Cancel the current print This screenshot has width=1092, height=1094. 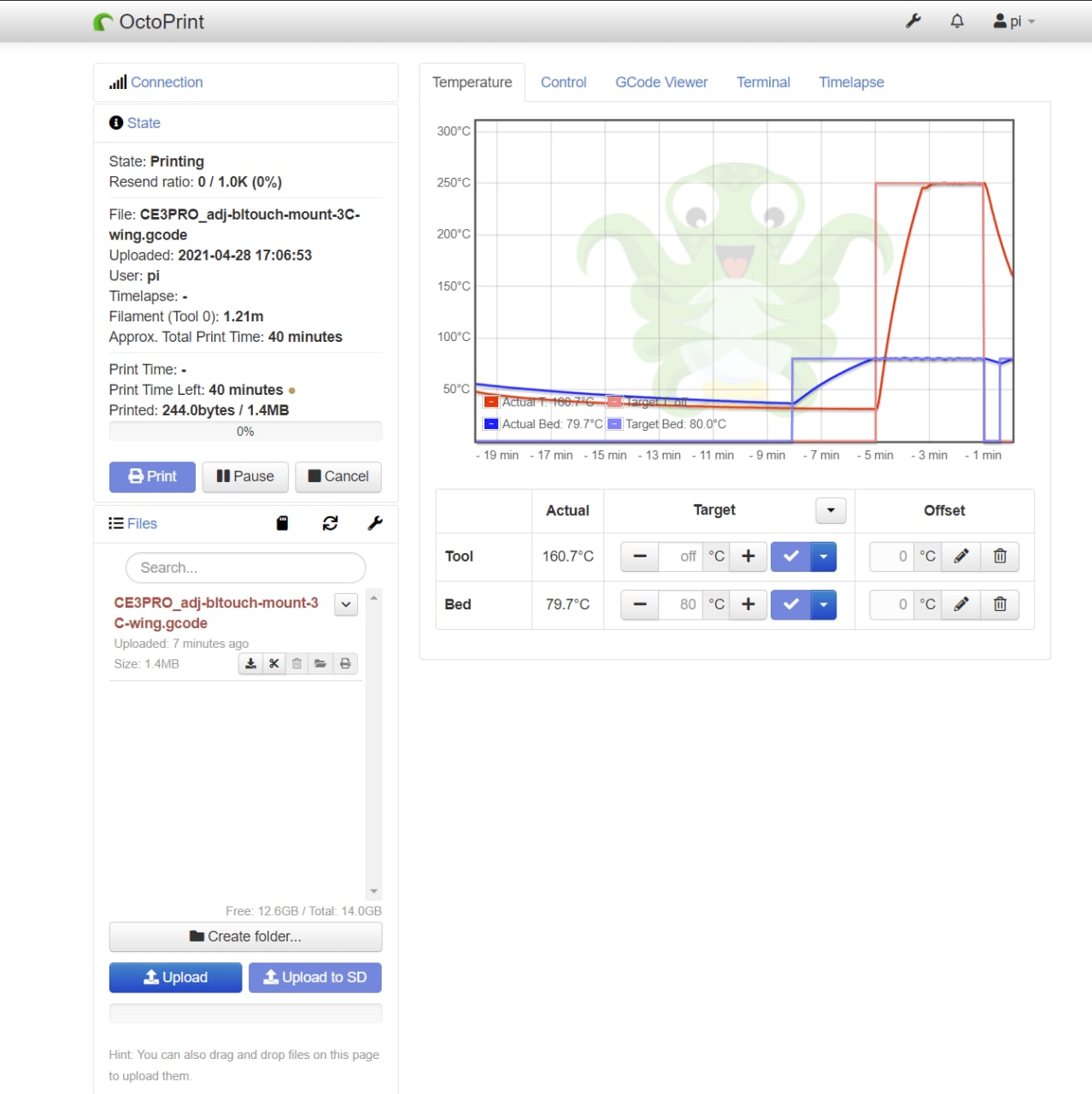tap(338, 477)
